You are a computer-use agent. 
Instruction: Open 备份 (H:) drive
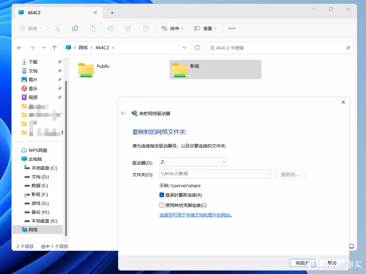pyautogui.click(x=40, y=212)
